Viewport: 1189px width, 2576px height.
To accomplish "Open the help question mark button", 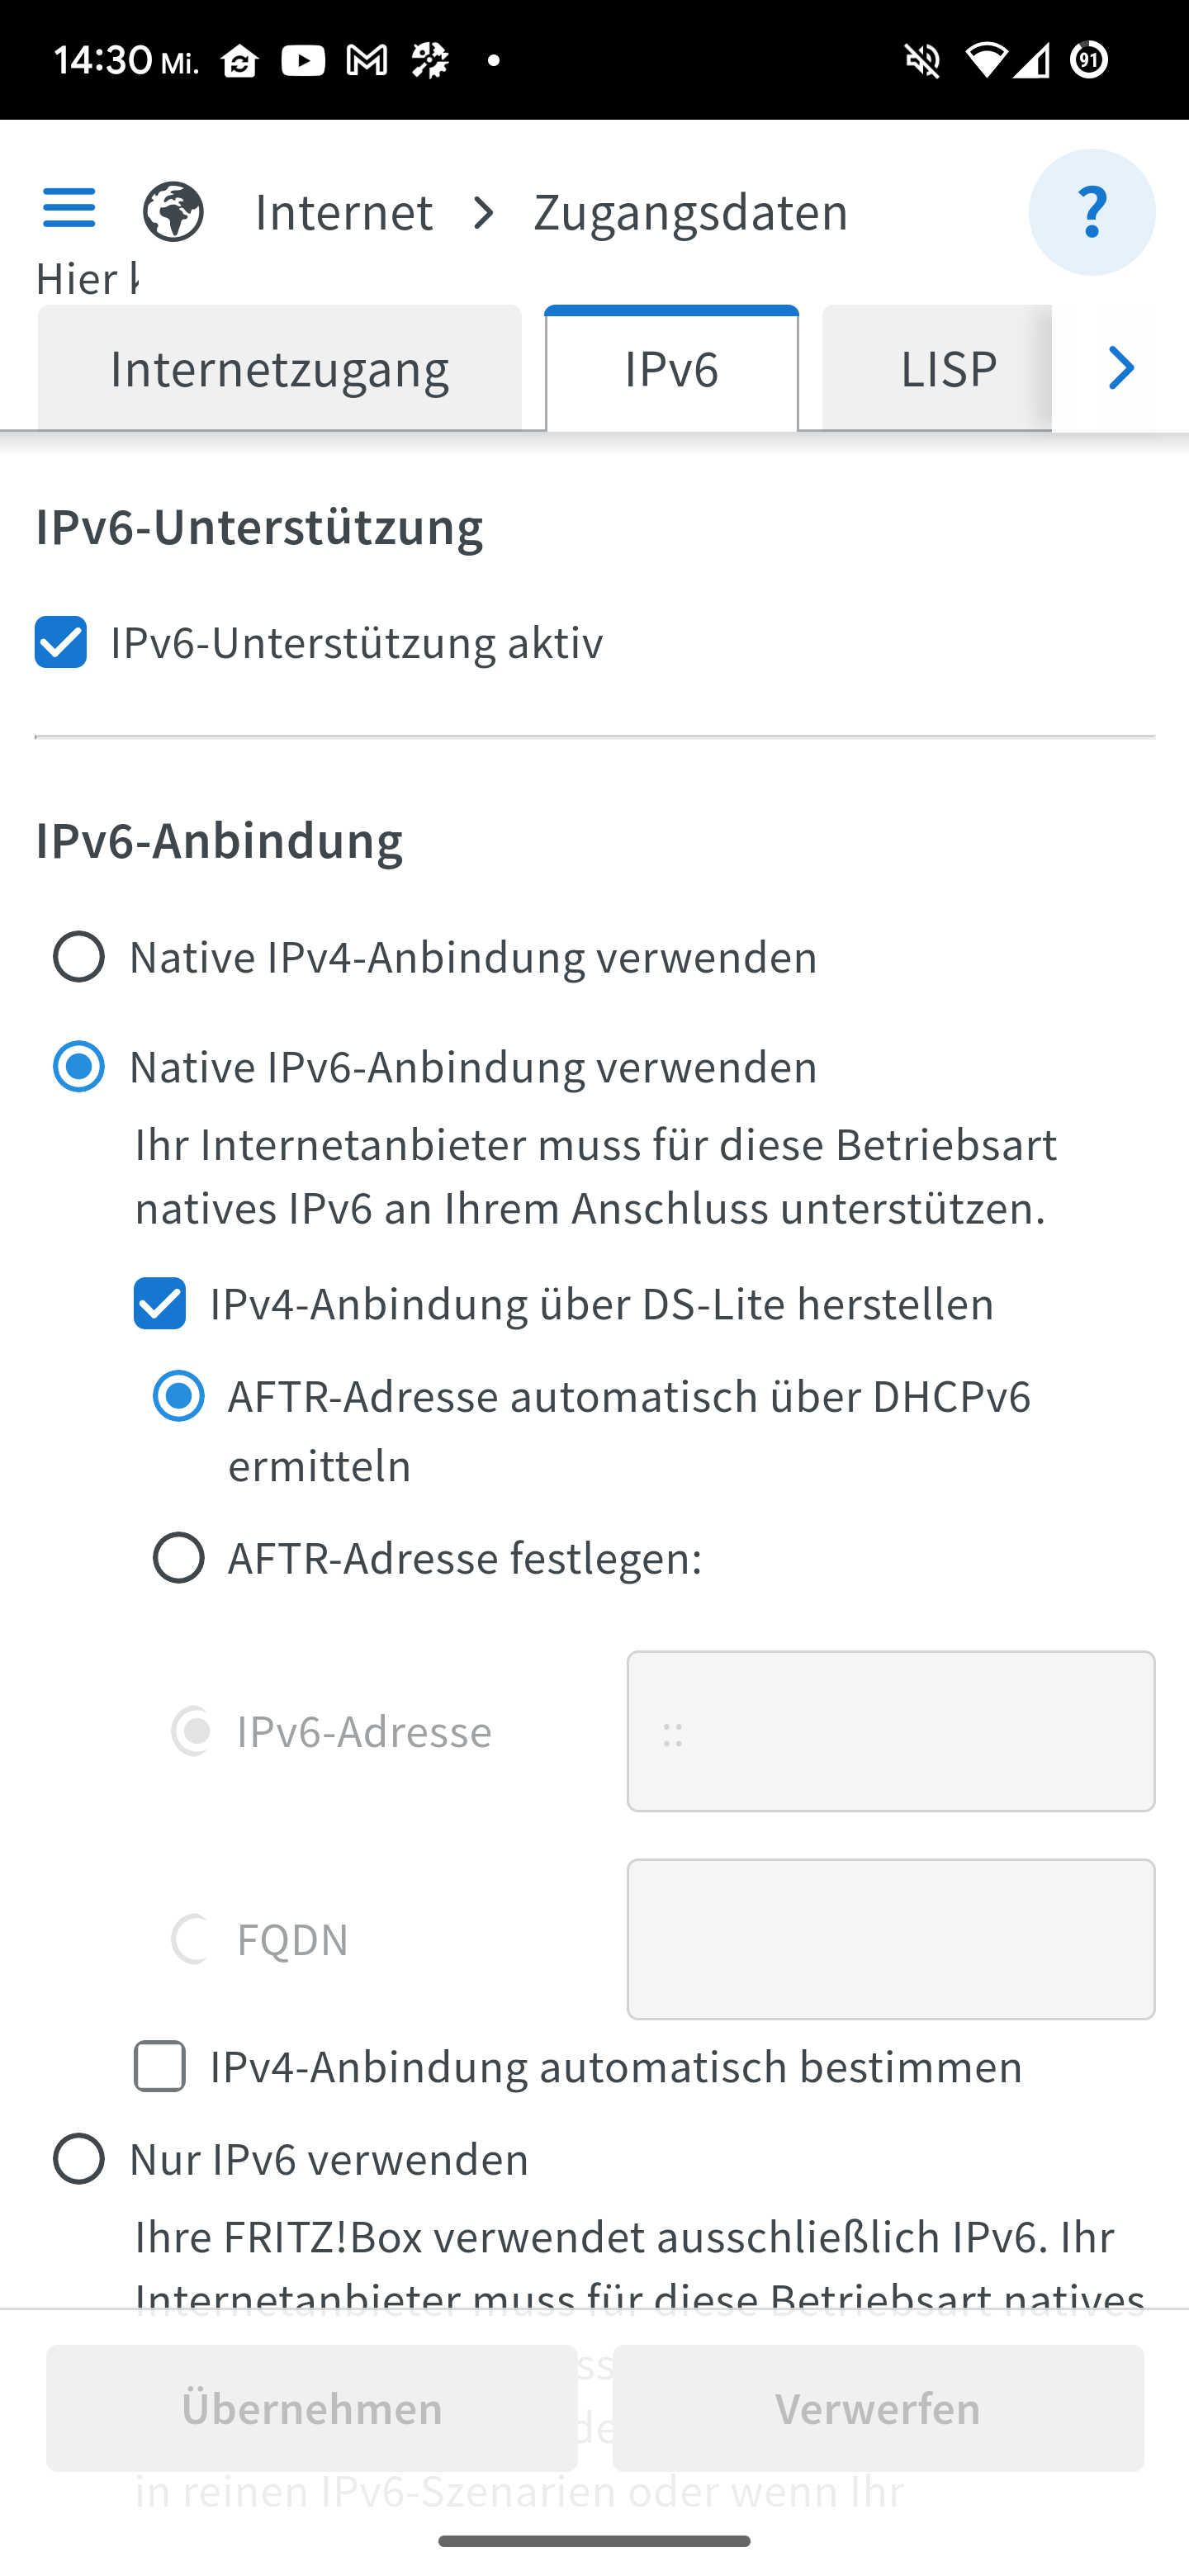I will click(x=1091, y=212).
